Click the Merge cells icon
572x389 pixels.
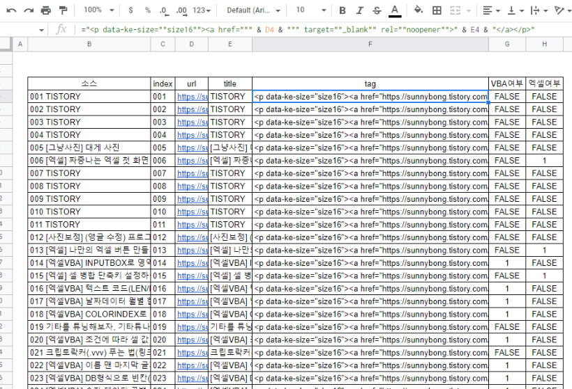pos(455,10)
